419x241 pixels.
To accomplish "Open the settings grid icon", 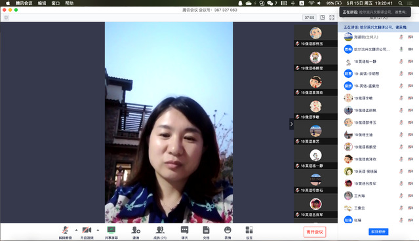I will [249, 232].
